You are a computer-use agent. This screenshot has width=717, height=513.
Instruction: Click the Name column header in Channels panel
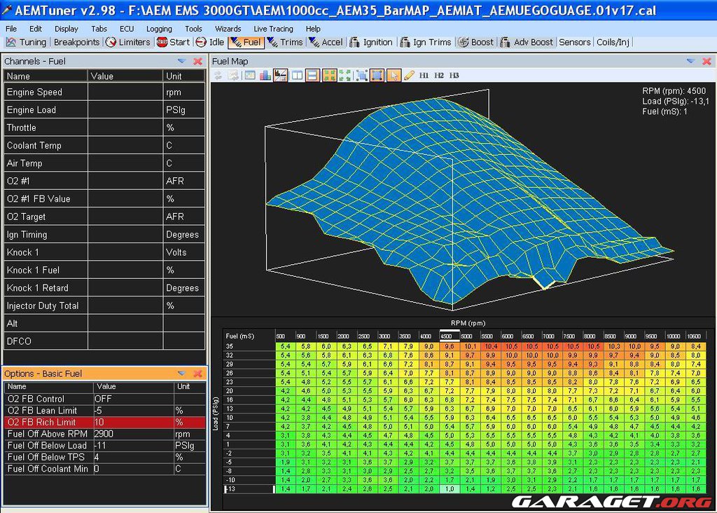point(46,76)
